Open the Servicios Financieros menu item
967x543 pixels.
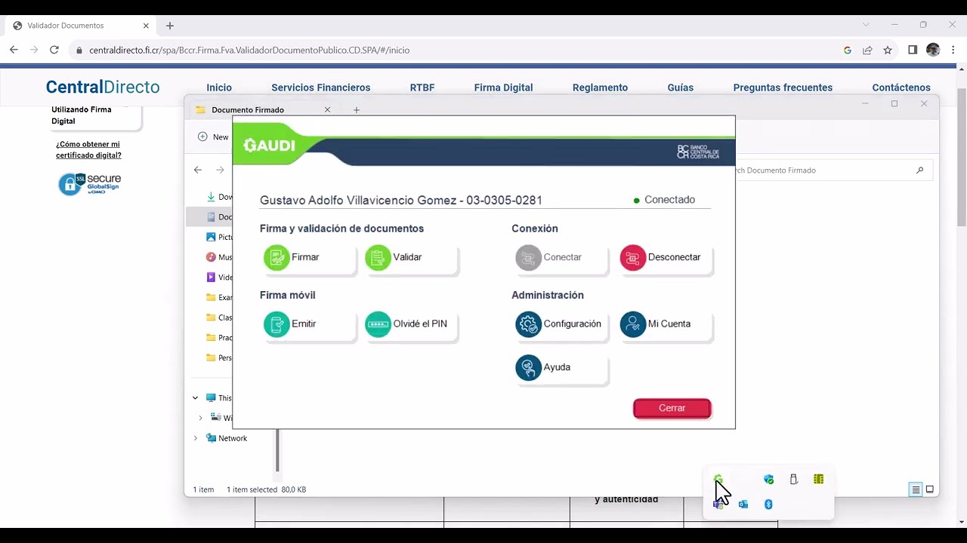pyautogui.click(x=321, y=87)
